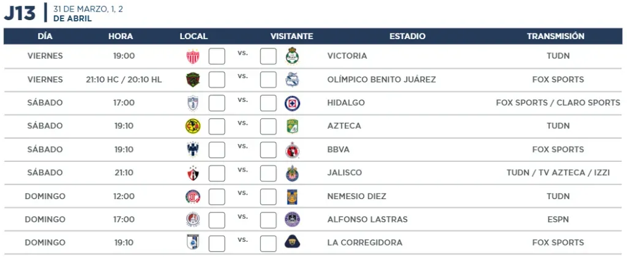Click FOX SPORTS / CLARO SPORTS broadcast text
Screen dimensions: 627x259
[558, 103]
